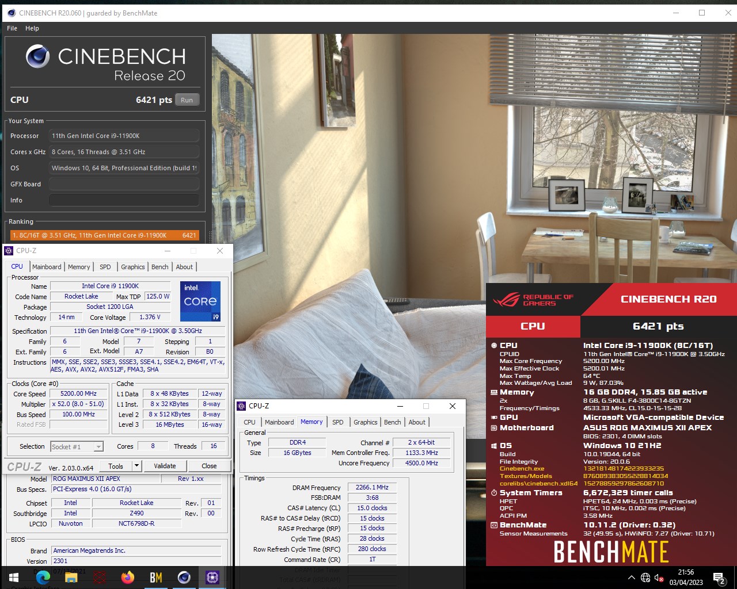Click the Republic of Gamers logo

coord(533,300)
